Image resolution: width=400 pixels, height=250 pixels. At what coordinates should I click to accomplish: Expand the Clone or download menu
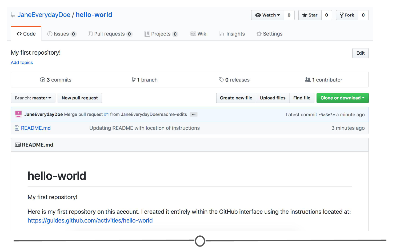point(342,98)
